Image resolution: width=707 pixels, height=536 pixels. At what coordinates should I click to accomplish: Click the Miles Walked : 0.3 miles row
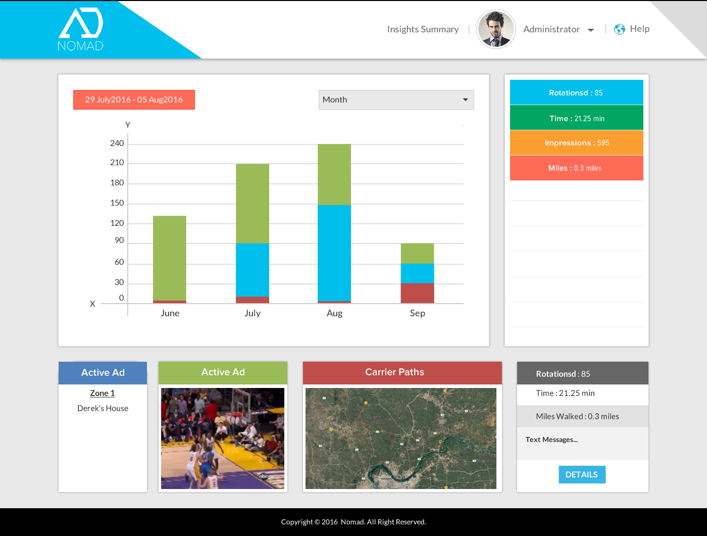pyautogui.click(x=583, y=416)
